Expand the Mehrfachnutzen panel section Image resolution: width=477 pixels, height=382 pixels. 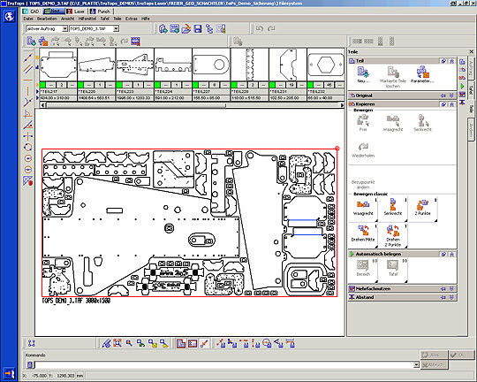402,288
